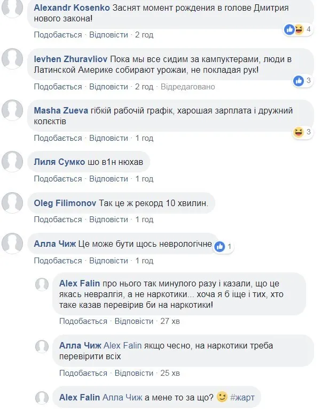Screen dimensions: 321x409
Task: Open the Masha Zueva profile link
Action: 61,111
